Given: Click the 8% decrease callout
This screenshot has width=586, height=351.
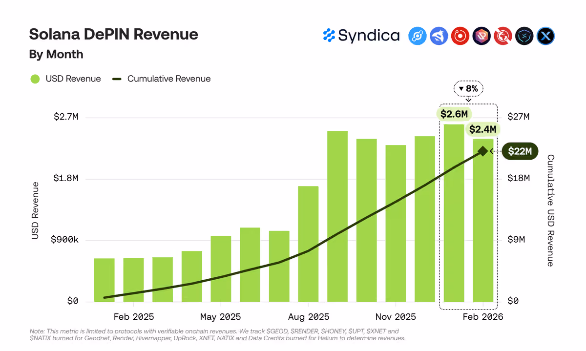Looking at the screenshot, I should [468, 89].
